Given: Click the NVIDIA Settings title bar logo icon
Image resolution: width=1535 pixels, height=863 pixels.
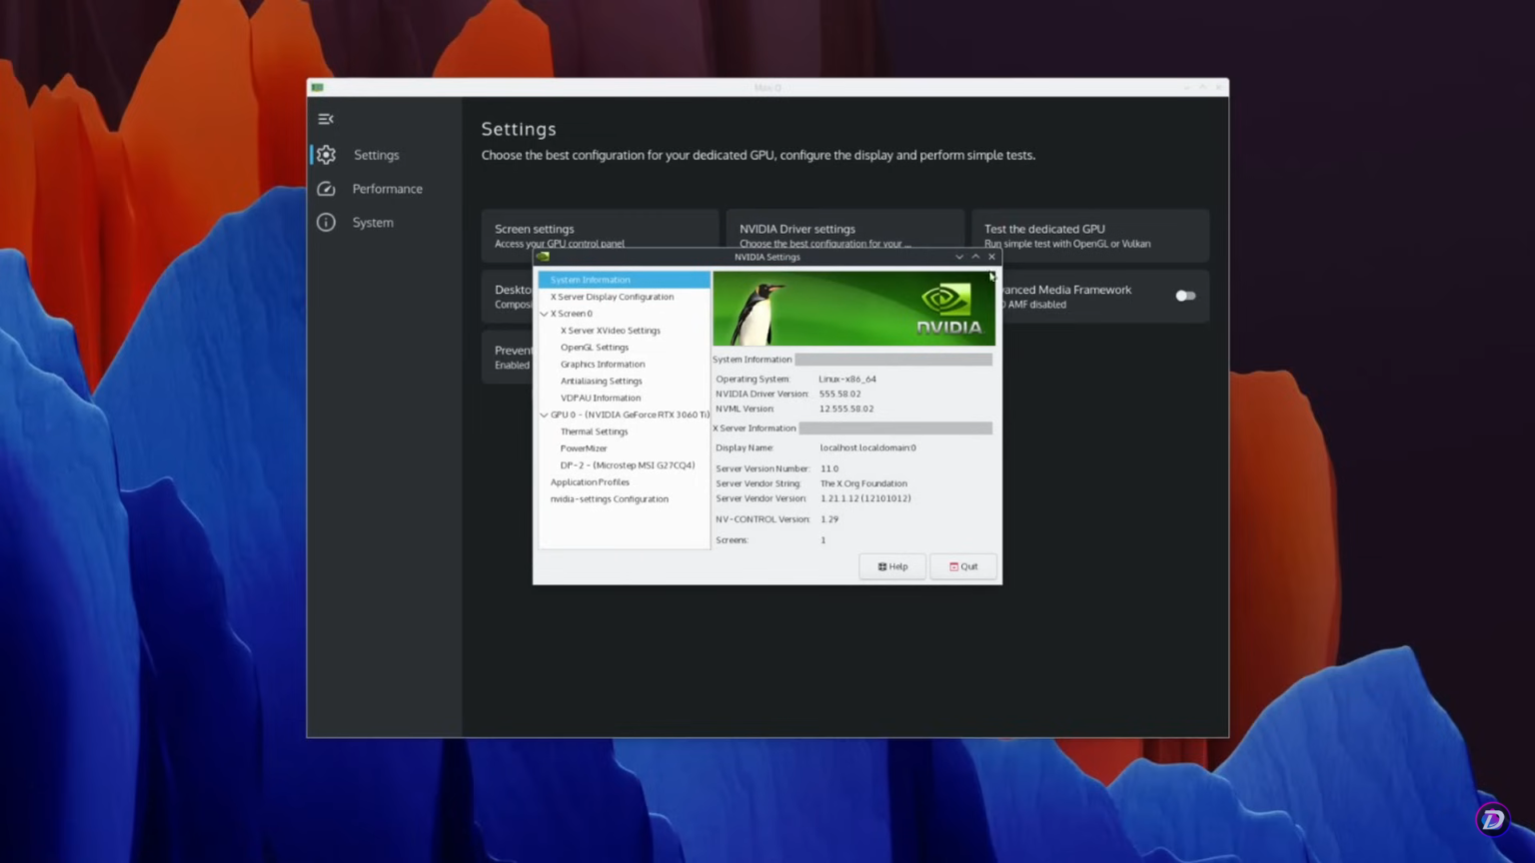Looking at the screenshot, I should pos(543,257).
